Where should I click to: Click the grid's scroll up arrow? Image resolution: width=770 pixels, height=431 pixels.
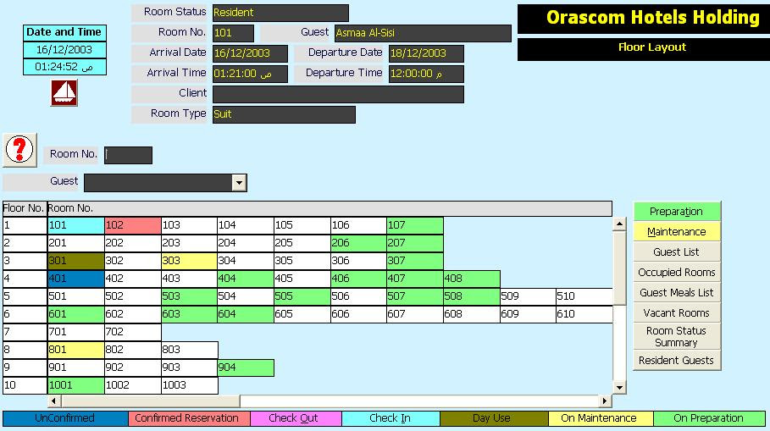(x=619, y=224)
